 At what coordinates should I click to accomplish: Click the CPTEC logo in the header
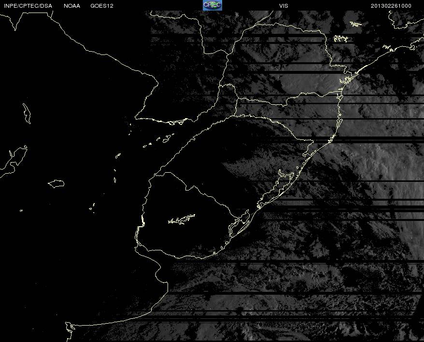pyautogui.click(x=212, y=5)
